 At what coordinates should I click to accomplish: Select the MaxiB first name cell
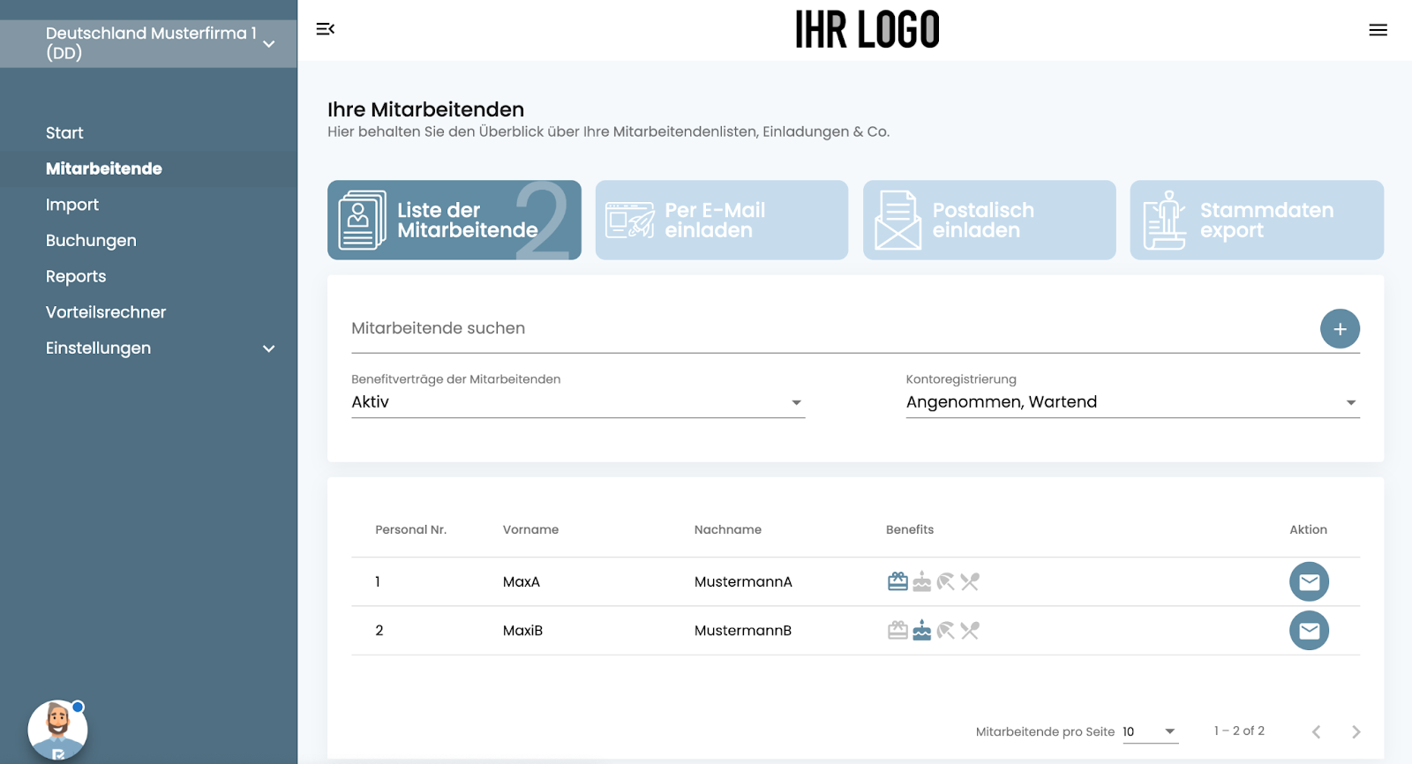[x=522, y=630]
